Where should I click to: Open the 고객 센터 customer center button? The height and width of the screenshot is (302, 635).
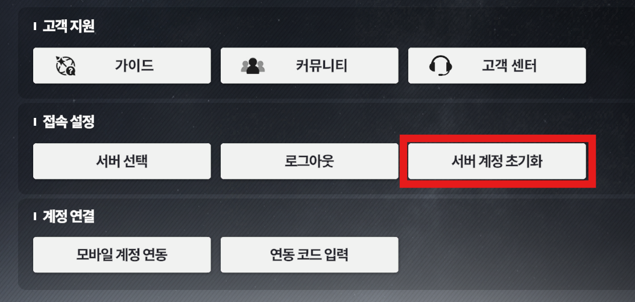[x=497, y=66]
